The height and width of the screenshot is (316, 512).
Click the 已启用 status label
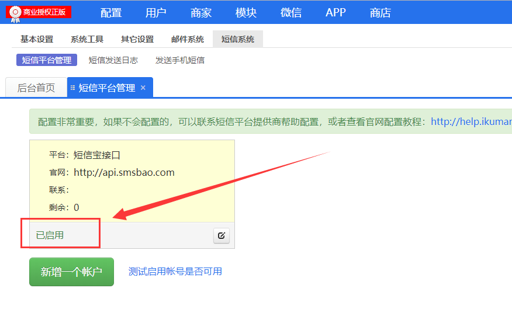[x=50, y=235]
